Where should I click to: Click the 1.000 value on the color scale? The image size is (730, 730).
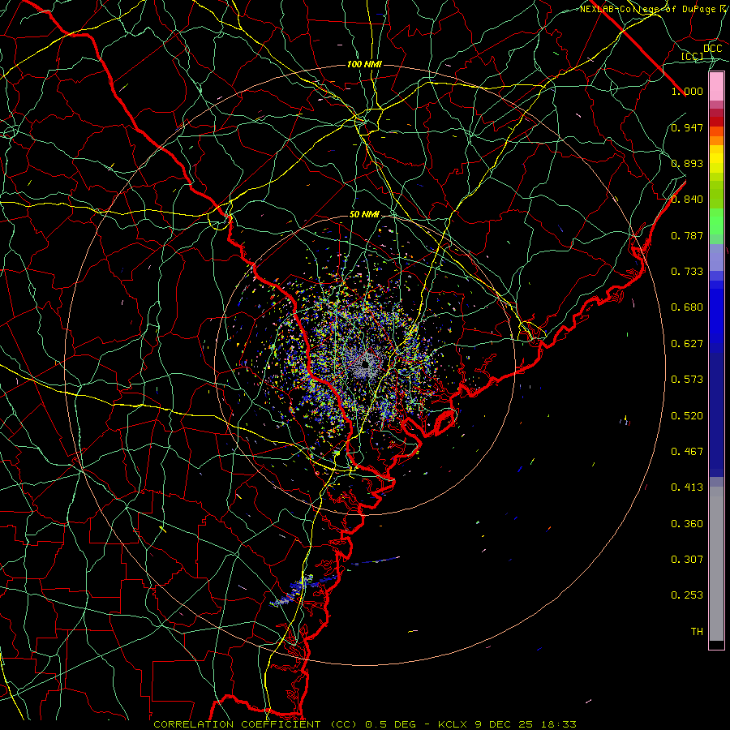click(687, 91)
